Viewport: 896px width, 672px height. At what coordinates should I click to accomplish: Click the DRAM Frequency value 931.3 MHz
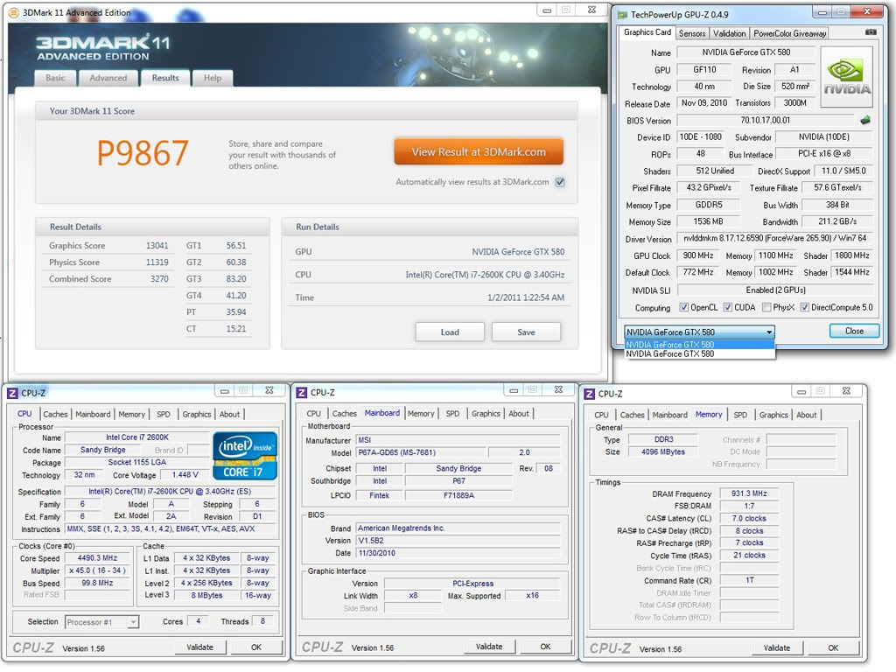tap(749, 493)
